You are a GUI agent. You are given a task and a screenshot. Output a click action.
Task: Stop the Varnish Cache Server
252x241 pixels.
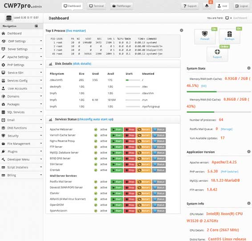[130, 135]
